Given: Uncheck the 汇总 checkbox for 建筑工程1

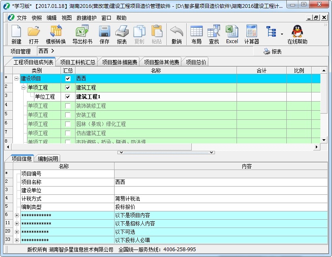Looking at the screenshot, I should [x=68, y=97].
